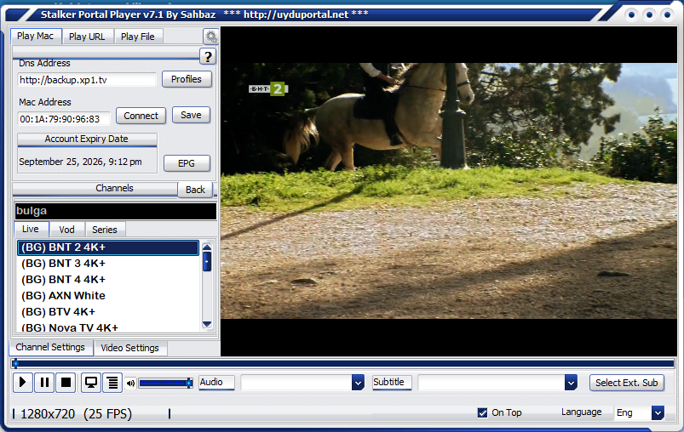
Task: Select the Live channels tab
Action: [x=31, y=229]
